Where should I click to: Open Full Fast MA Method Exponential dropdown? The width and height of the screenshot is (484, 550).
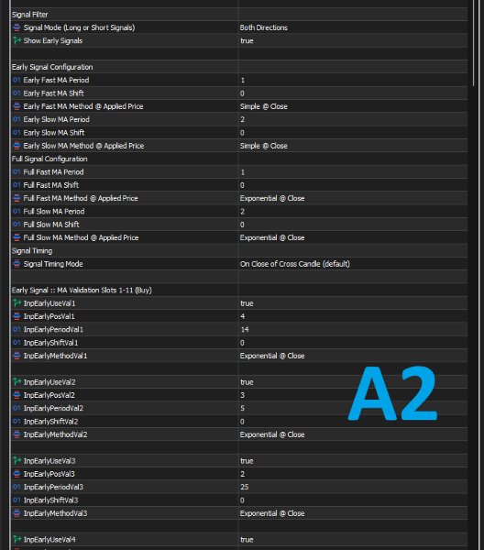[x=353, y=198]
